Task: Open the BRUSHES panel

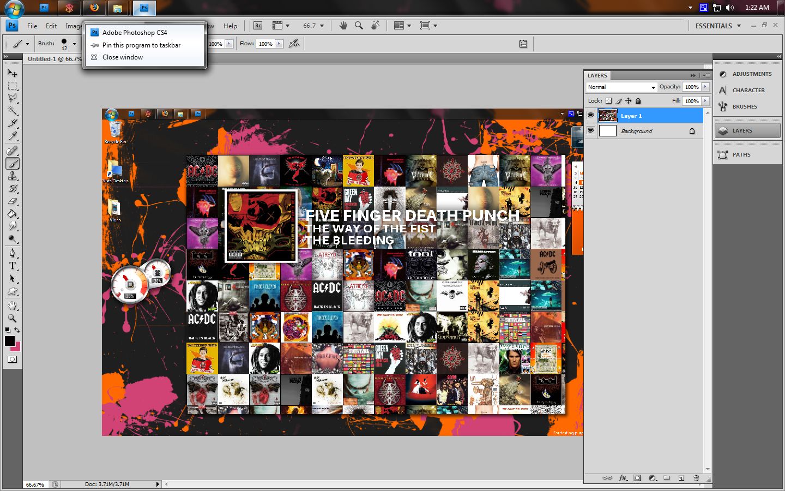Action: [746, 106]
